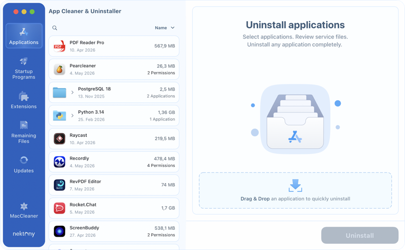Viewport: 405px width, 250px height.
Task: Click the download arrow icon in drop zone
Action: pos(295,185)
